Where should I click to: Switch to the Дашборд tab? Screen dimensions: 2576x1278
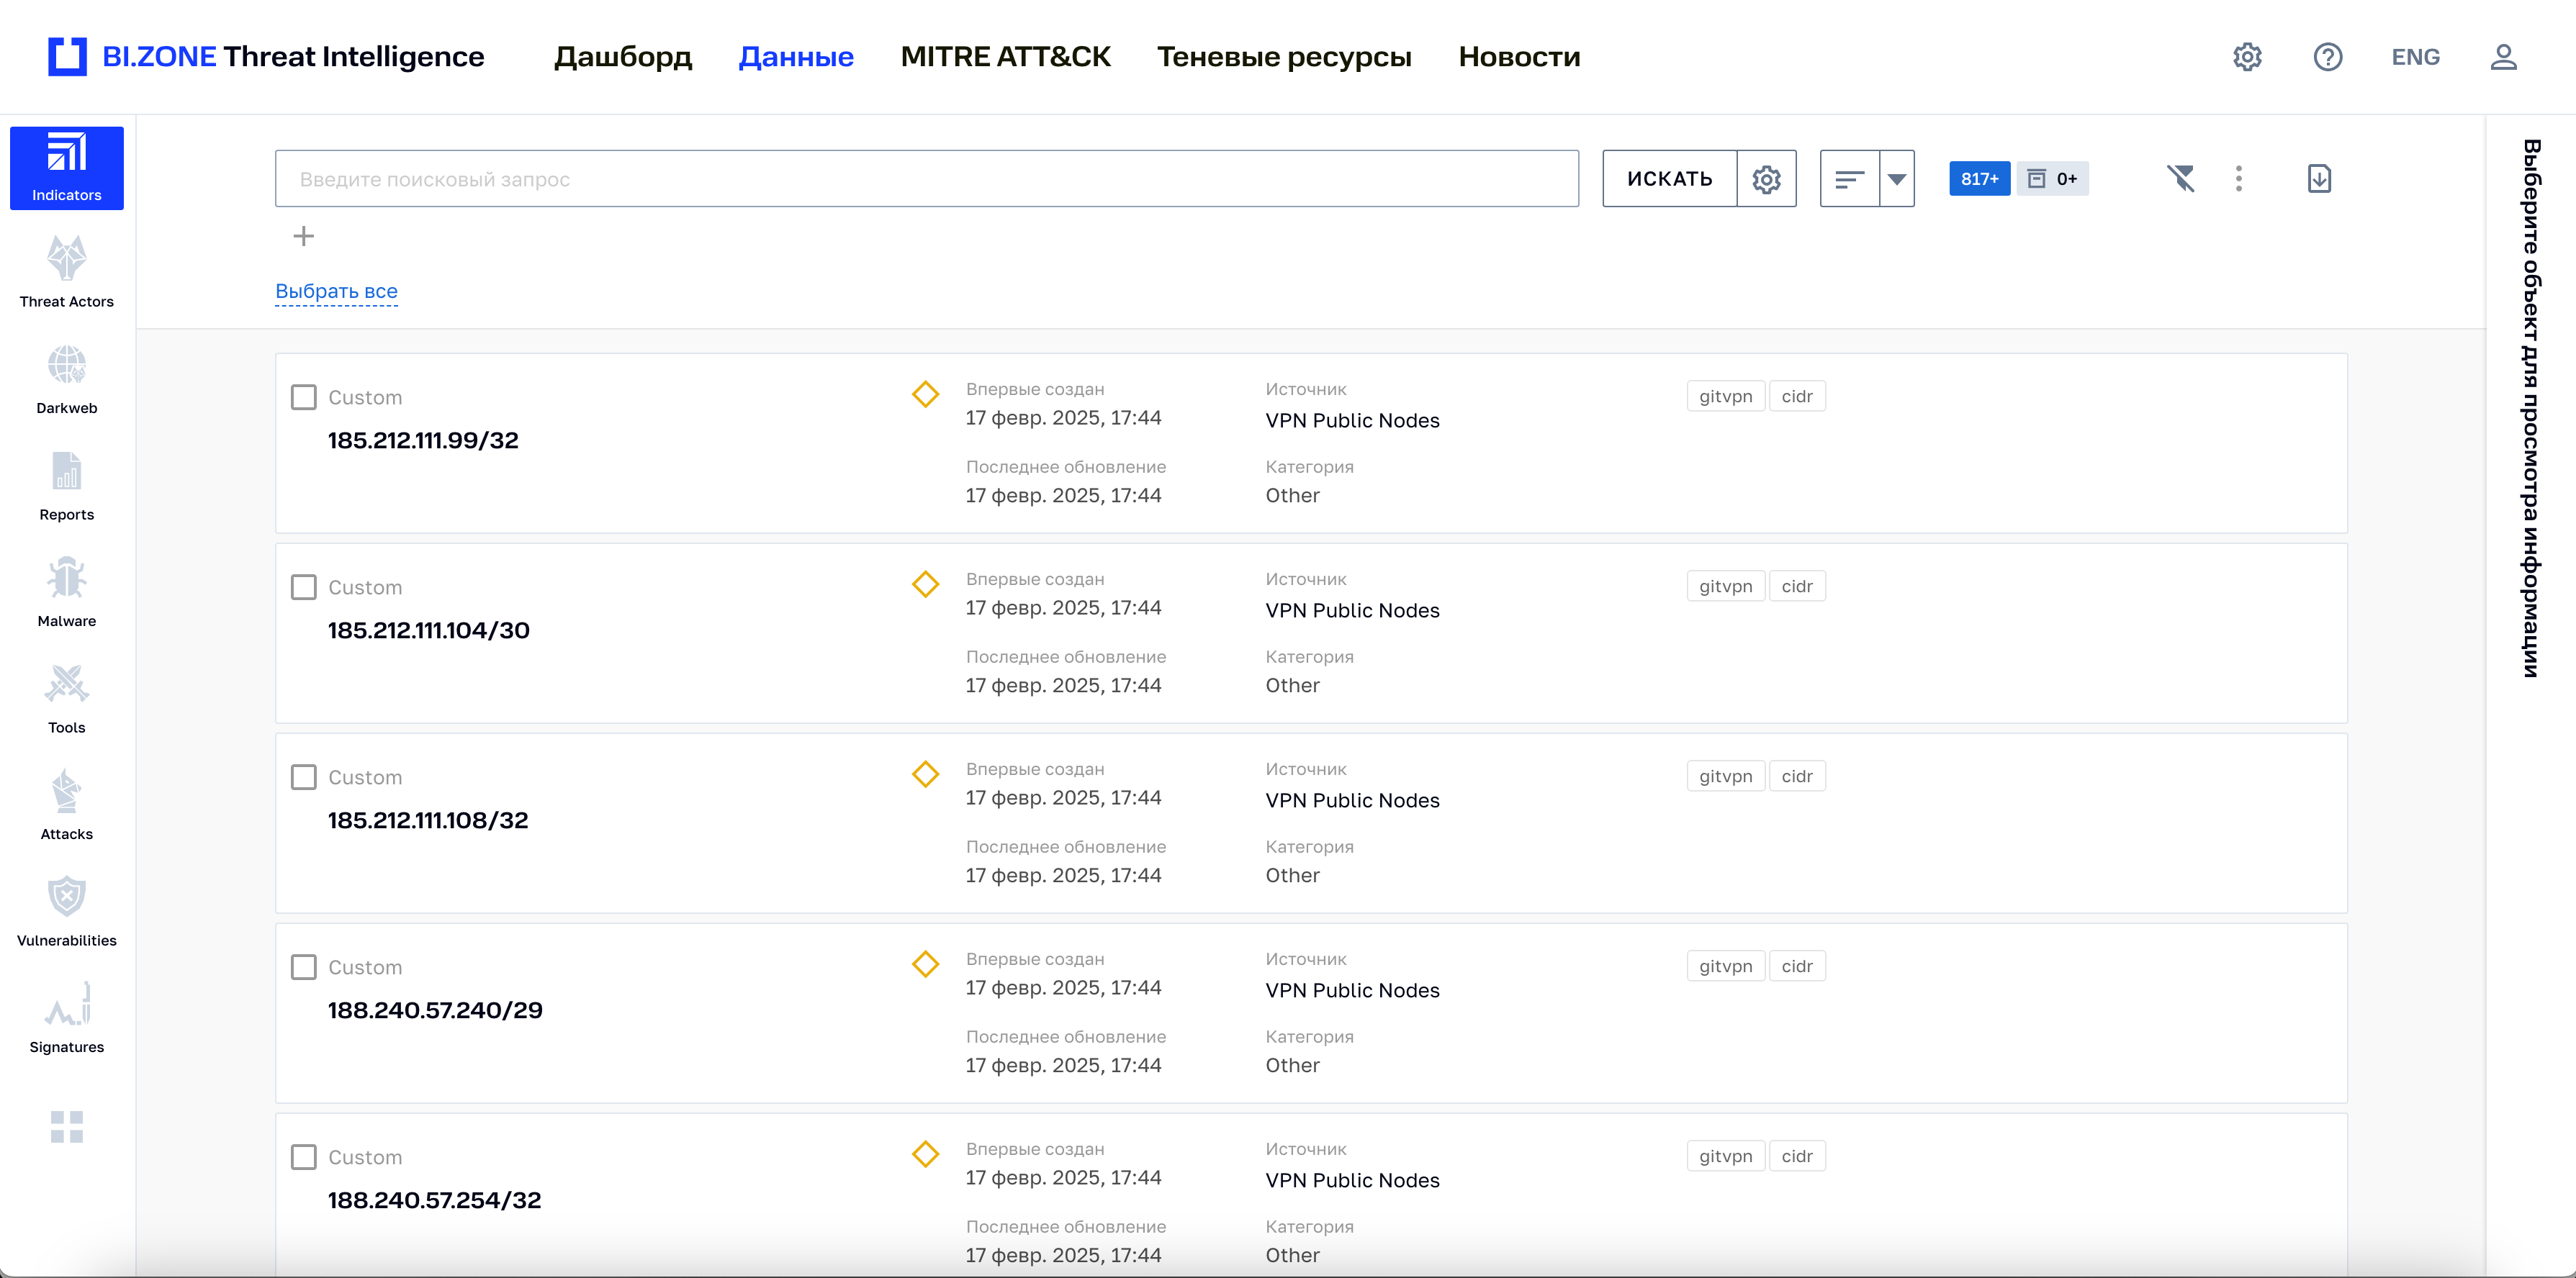click(622, 57)
